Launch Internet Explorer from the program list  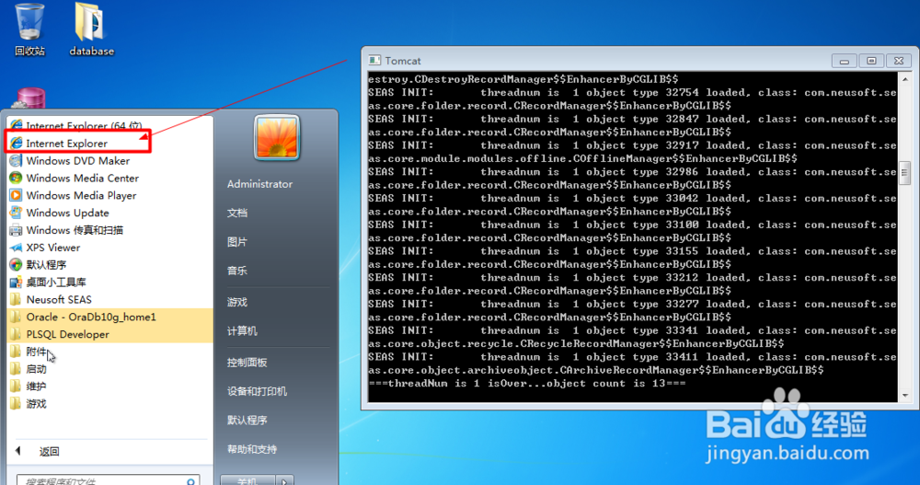(x=67, y=144)
